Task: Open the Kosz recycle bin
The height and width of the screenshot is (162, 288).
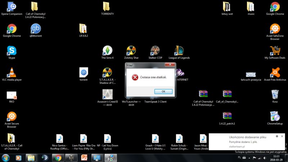Action: tap(275, 94)
